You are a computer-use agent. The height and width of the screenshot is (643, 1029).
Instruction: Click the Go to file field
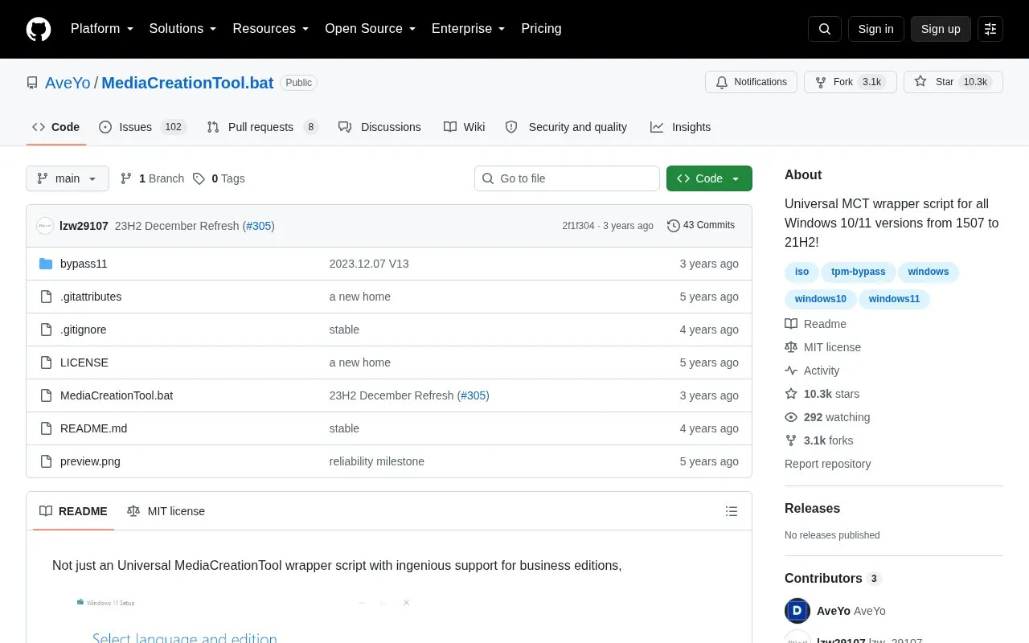tap(567, 178)
